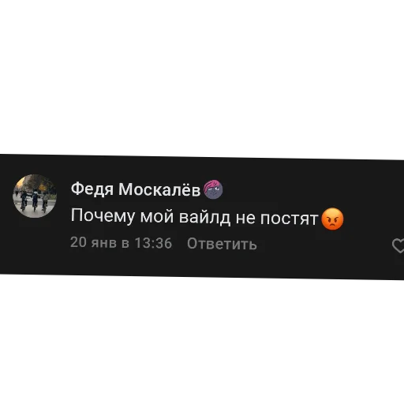Click the word вайлд in the comment
Screen dimensions: 404x404
click(204, 217)
